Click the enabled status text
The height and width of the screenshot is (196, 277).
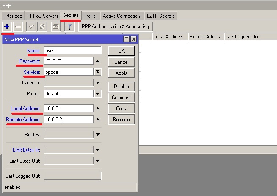point(12,187)
